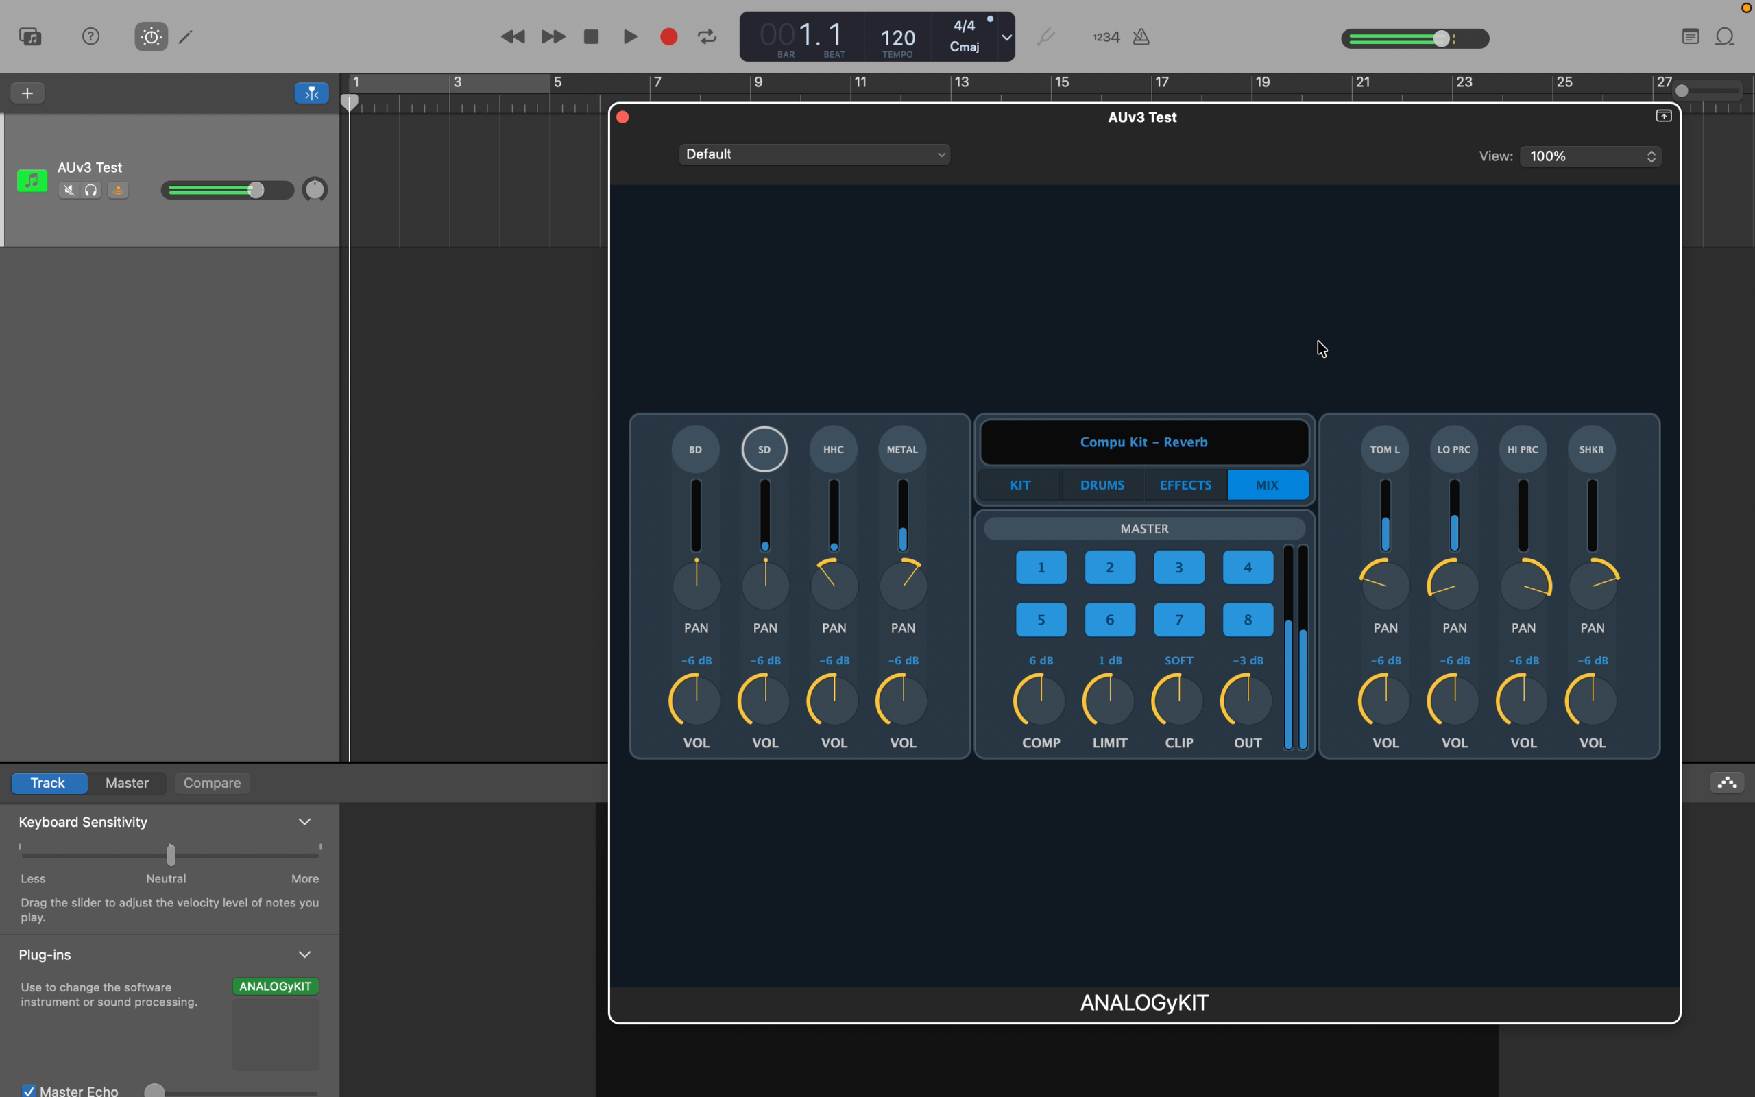Screen dimensions: 1755x1097
Task: Click the arpeggiator button in Smart Controls
Action: [x=1727, y=782]
